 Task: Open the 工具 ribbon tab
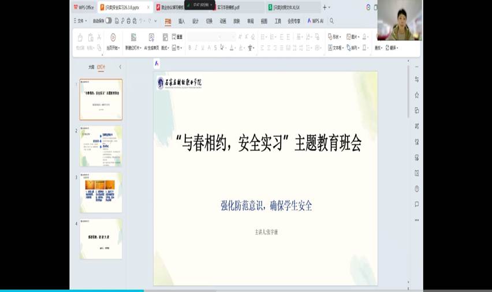[x=278, y=21]
